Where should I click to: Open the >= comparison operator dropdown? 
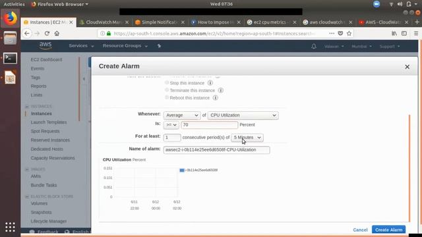[171, 125]
